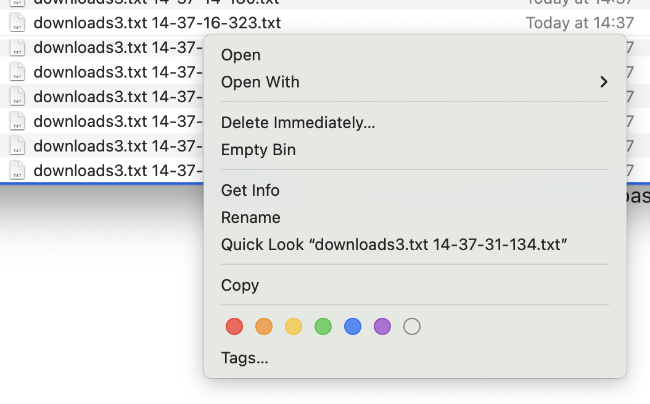Viewport: 650px width, 404px height.
Task: Click the Today at 14:37 date of 14-37-16-323 file
Action: (579, 23)
